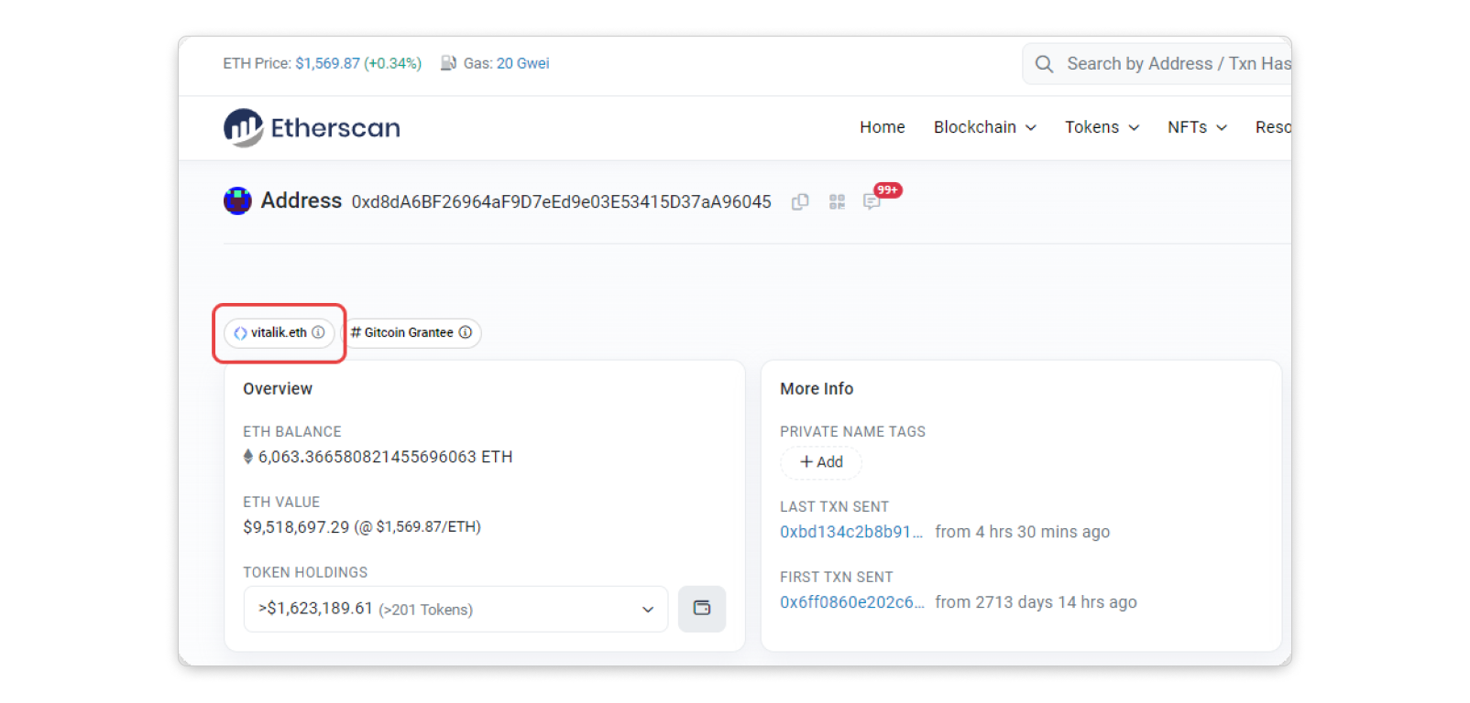Open last transaction 0xbd134c2b8b91 link
This screenshot has width=1470, height=703.
(x=850, y=532)
